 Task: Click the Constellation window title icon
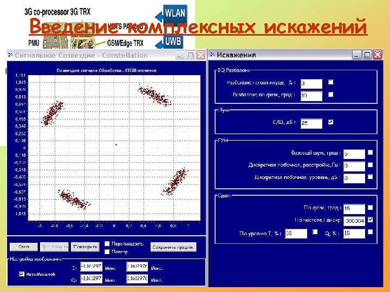[10, 55]
